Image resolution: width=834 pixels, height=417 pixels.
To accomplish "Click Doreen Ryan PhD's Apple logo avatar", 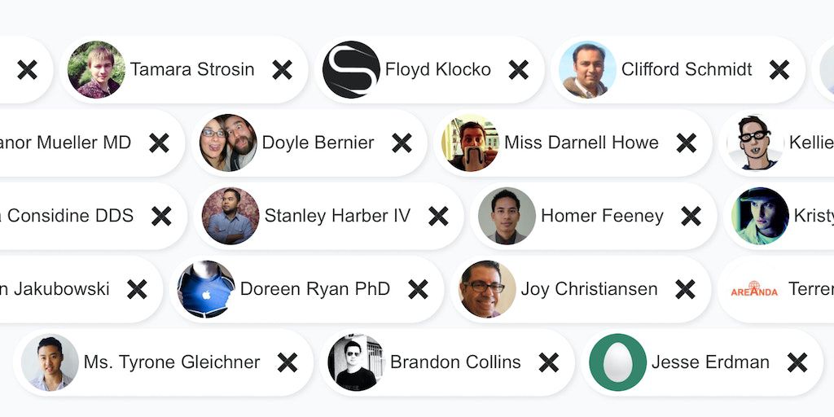I will click(206, 289).
